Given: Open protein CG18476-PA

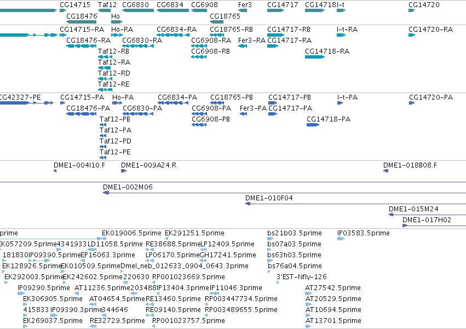Looking at the screenshot, I should point(88,108).
